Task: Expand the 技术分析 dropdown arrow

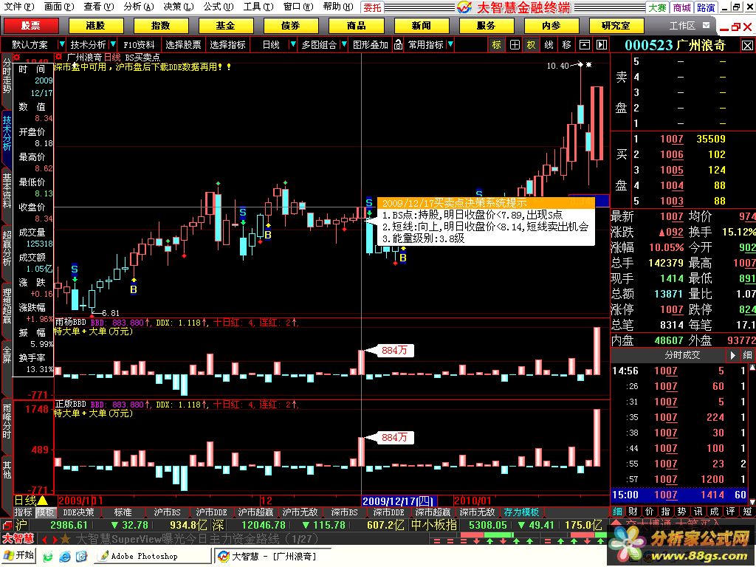Action: click(x=113, y=45)
